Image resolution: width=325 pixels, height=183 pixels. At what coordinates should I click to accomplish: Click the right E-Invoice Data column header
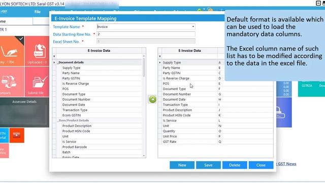click(189, 51)
